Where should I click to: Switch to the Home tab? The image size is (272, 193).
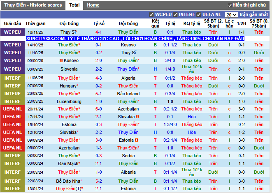coord(93,5)
